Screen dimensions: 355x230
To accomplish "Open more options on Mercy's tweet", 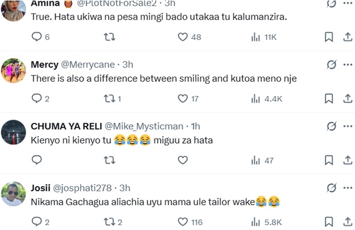I will 348,65.
